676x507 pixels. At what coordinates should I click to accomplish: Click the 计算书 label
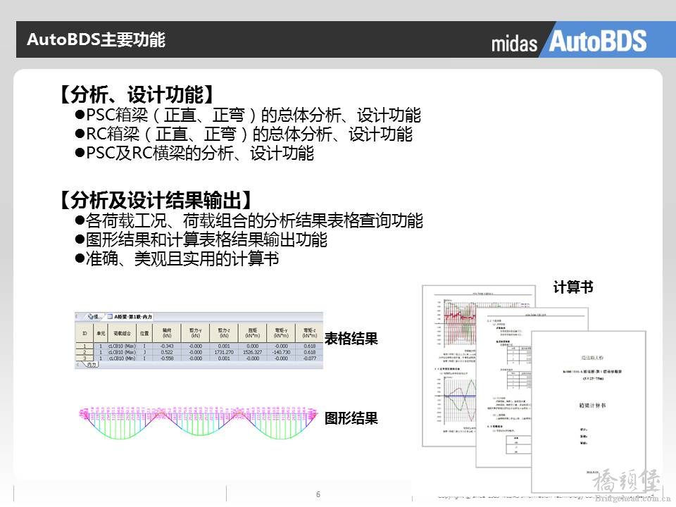pyautogui.click(x=573, y=287)
